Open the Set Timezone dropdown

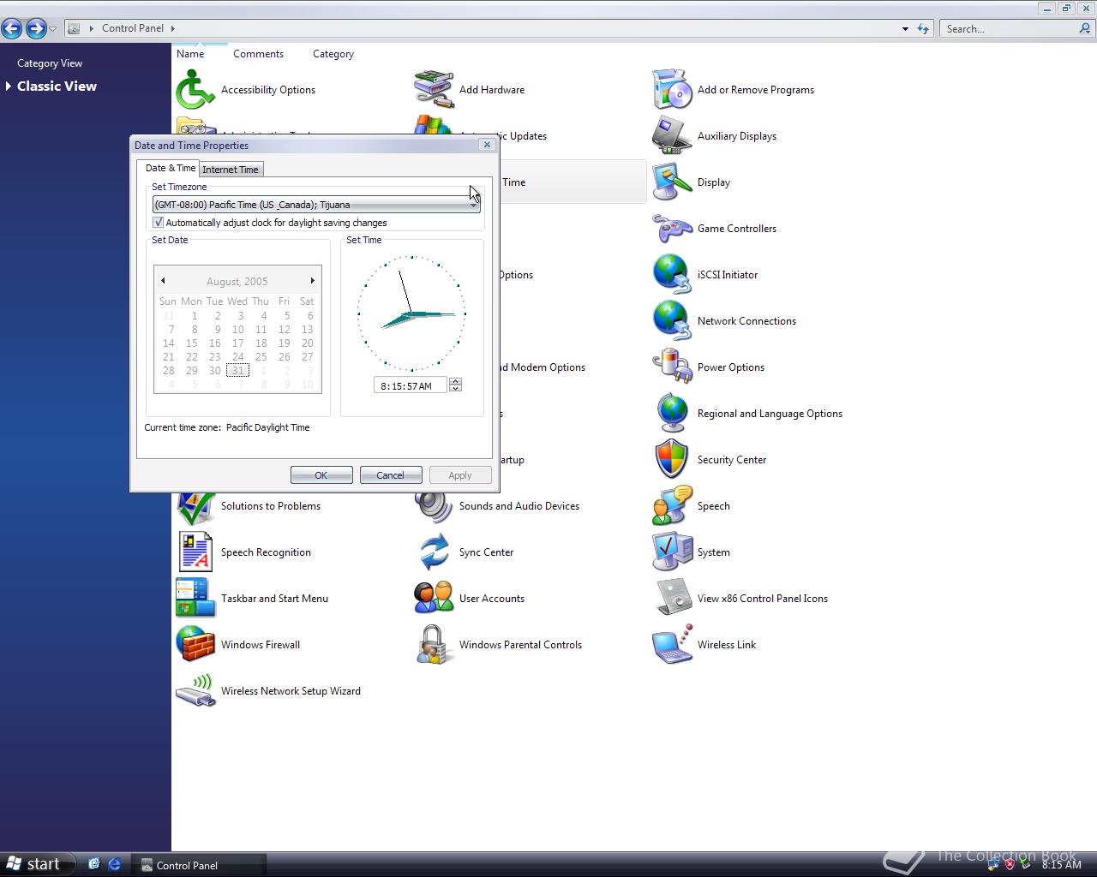pyautogui.click(x=316, y=205)
